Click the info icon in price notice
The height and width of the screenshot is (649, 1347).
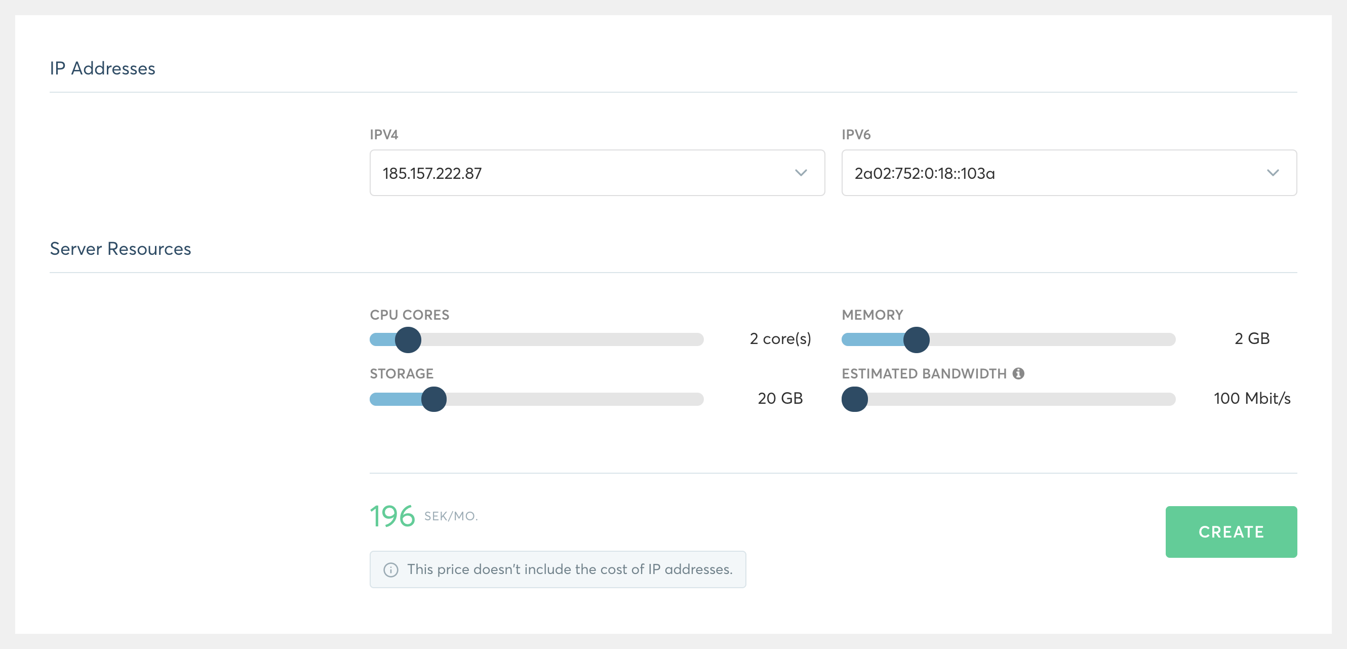pos(390,569)
